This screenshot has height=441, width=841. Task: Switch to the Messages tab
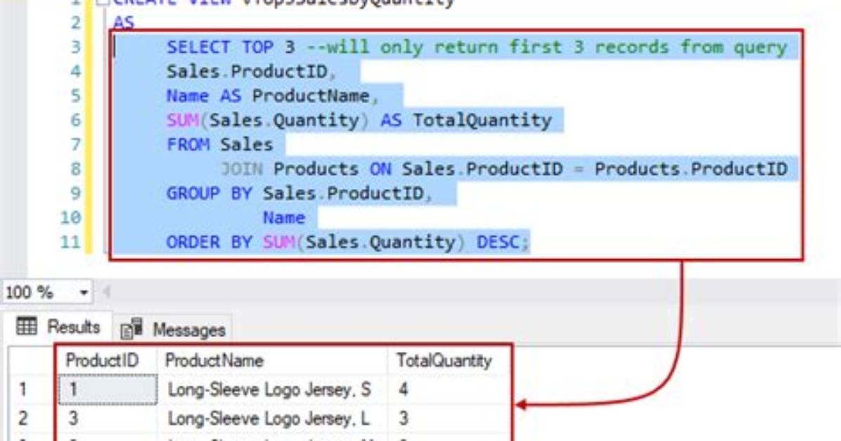point(173,329)
